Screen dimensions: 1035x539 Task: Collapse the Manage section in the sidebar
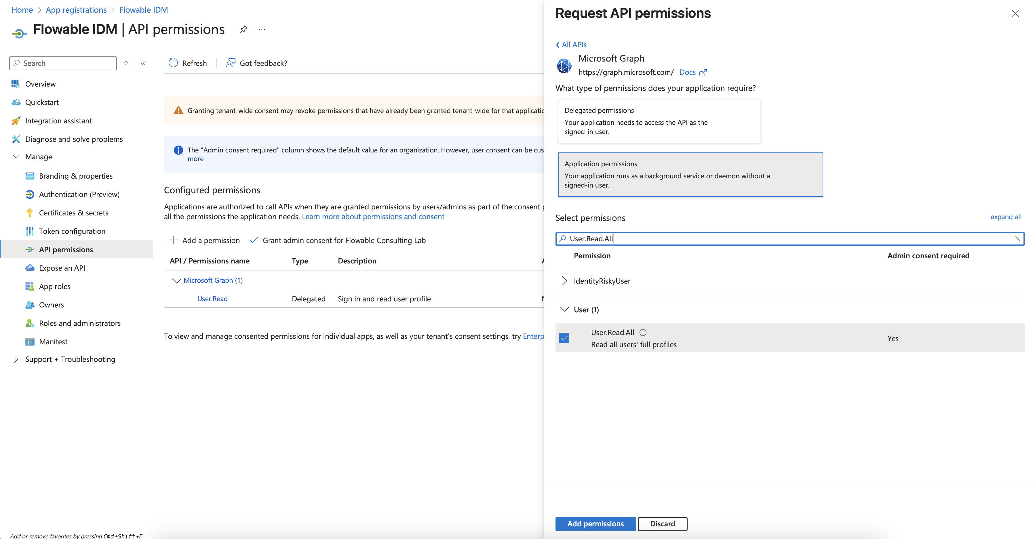[16, 157]
